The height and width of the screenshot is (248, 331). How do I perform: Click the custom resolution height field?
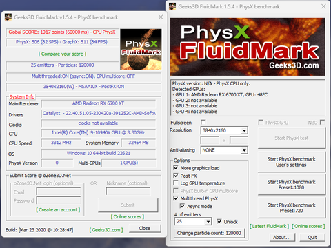[x=239, y=140]
